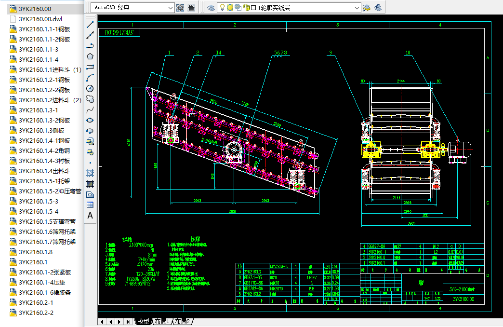This screenshot has height=327, width=503.
Task: Select the Polygon tool
Action: (90, 56)
